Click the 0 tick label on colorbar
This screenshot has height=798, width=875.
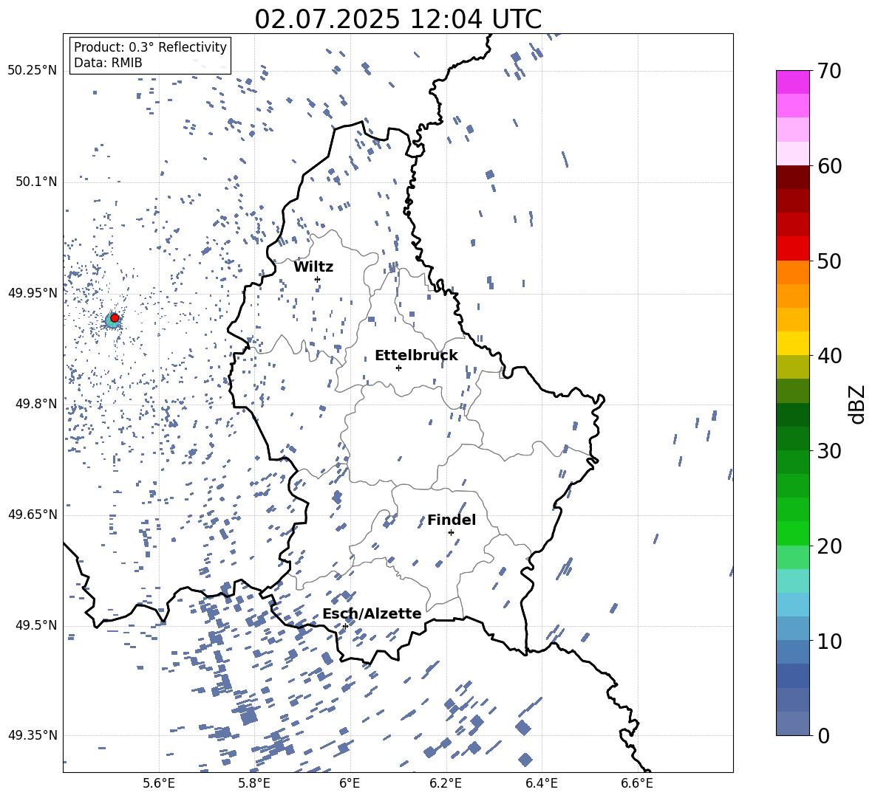823,735
